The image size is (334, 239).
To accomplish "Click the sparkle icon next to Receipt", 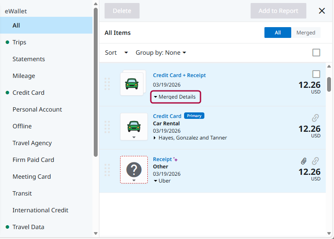I will pyautogui.click(x=176, y=160).
